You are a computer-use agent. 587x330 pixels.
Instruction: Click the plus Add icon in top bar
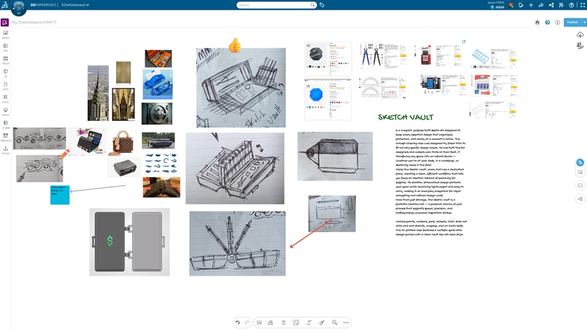531,5
